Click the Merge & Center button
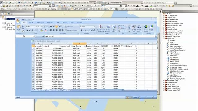The width and height of the screenshot is (198, 111). click(x=71, y=30)
